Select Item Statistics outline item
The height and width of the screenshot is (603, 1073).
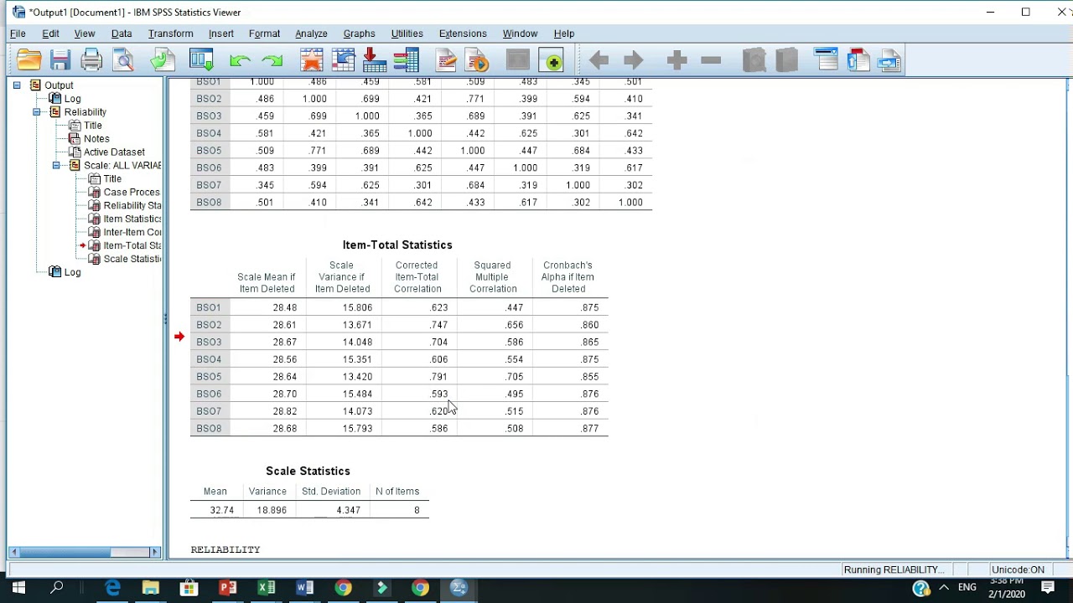(132, 219)
